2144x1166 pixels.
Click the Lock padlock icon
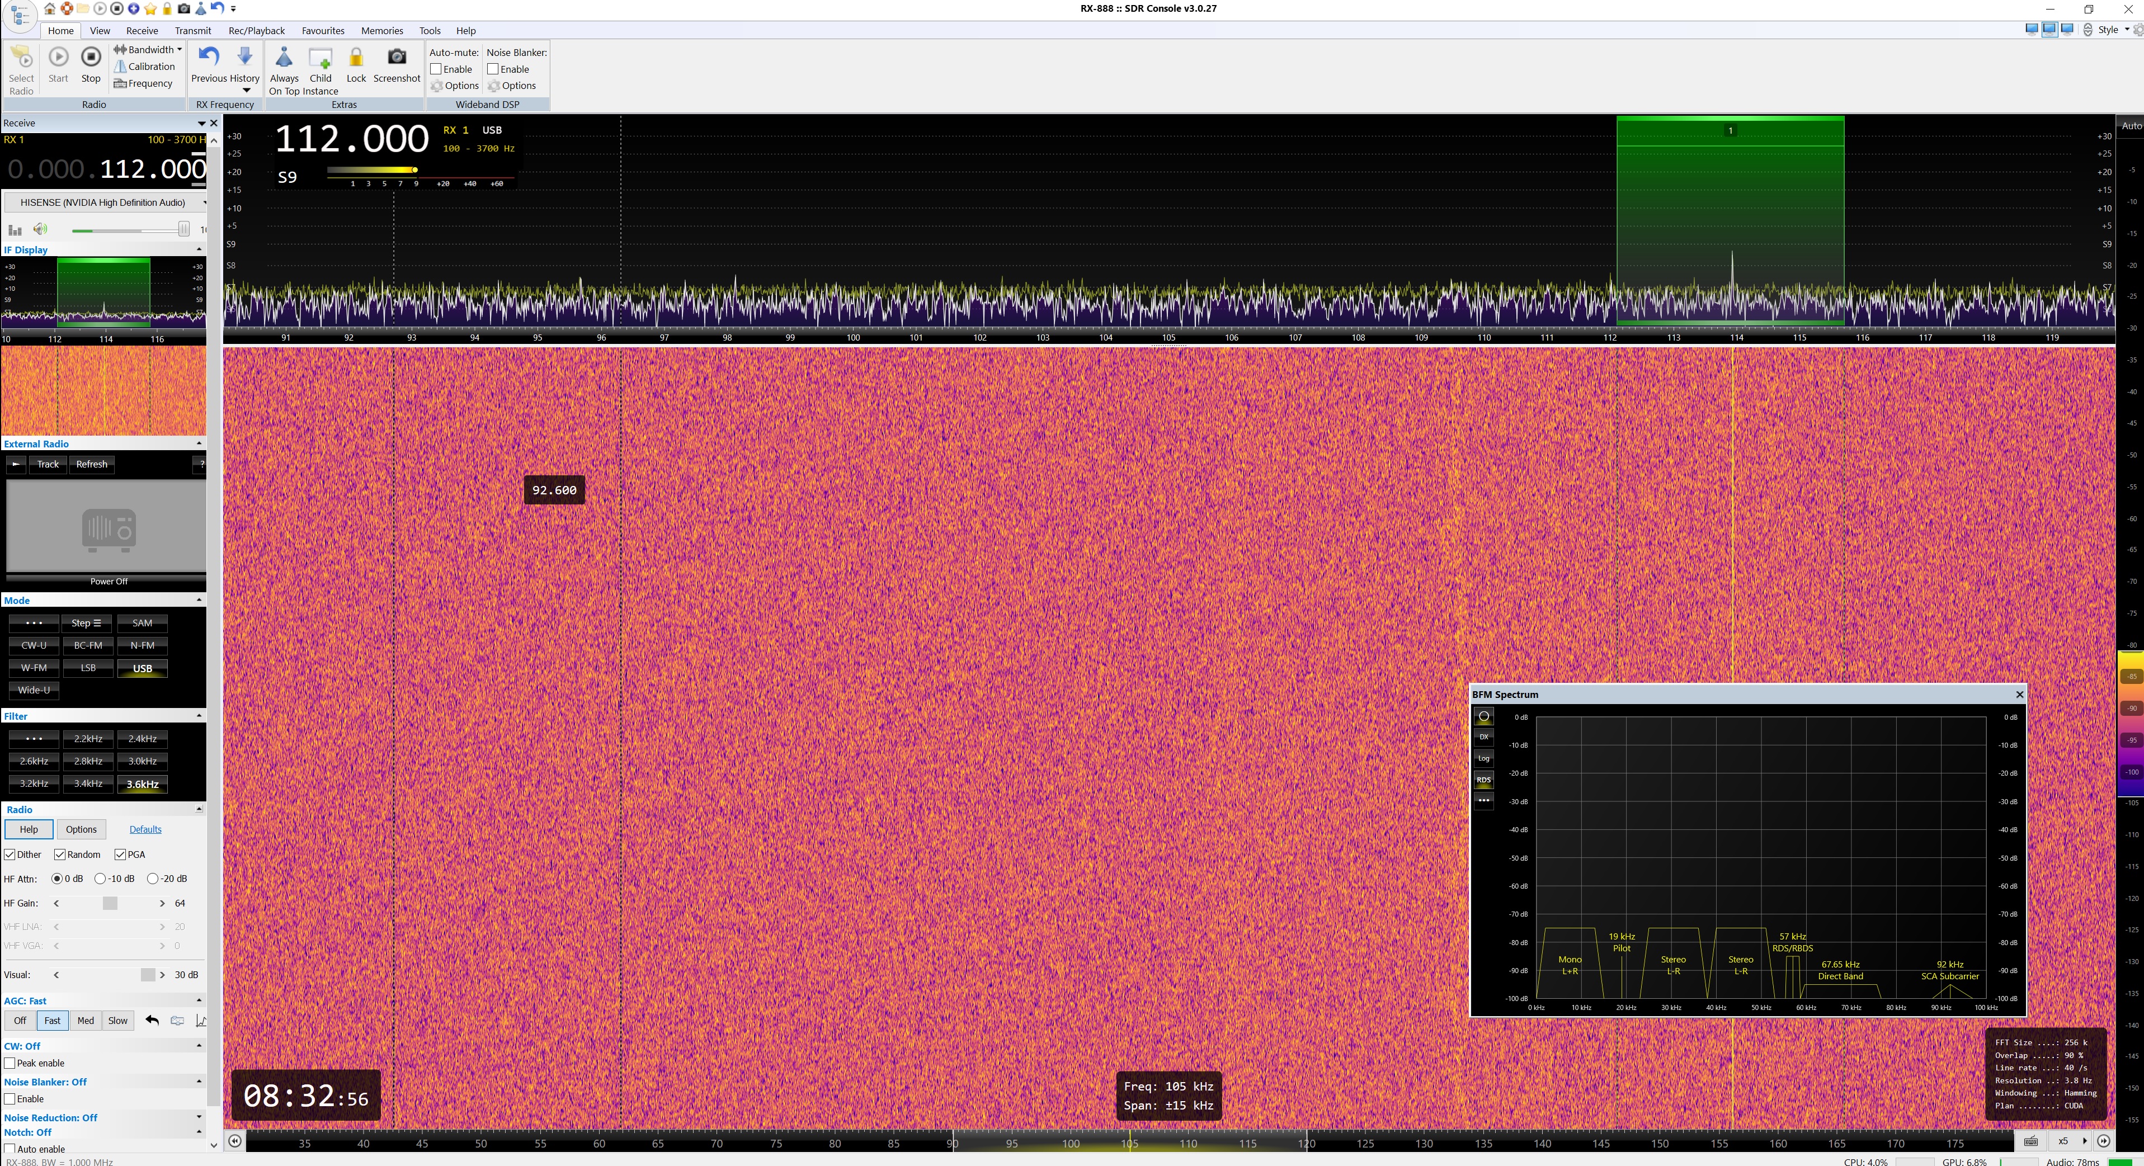point(356,58)
